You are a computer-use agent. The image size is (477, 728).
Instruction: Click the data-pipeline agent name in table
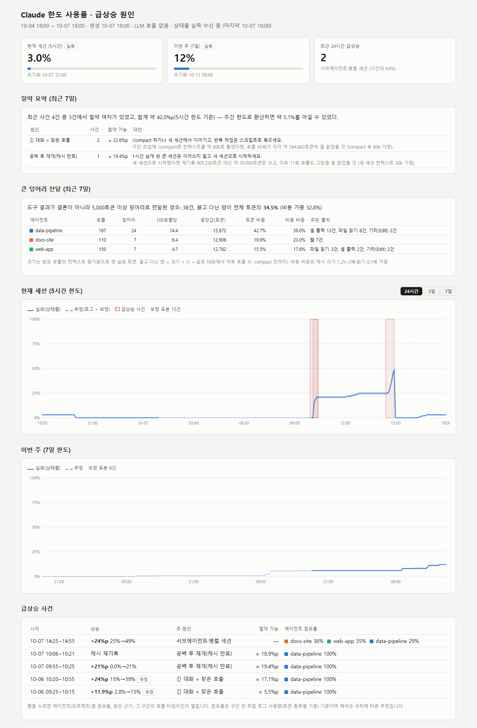49,231
